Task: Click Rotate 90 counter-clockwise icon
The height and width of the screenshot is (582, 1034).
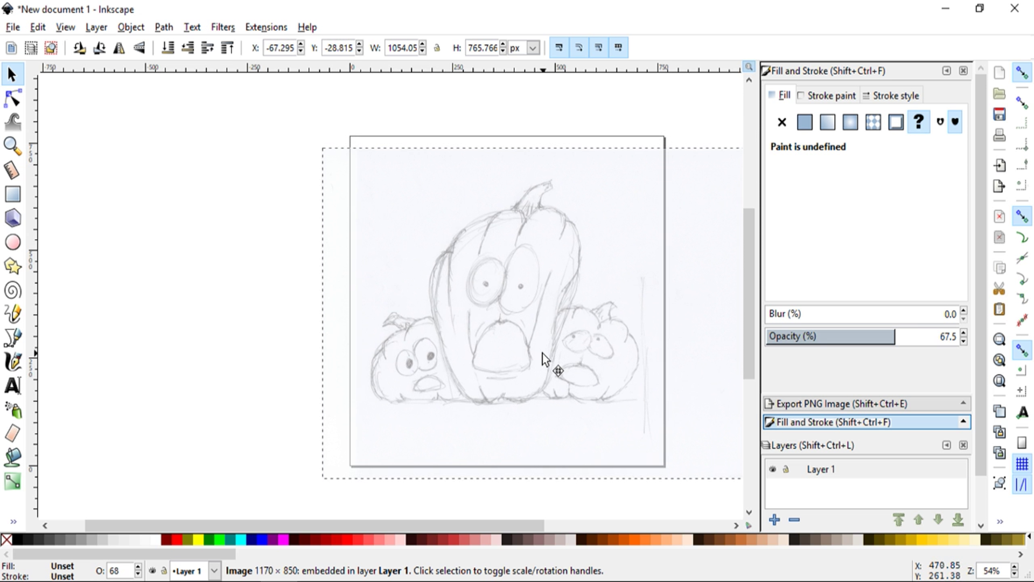Action: point(79,48)
